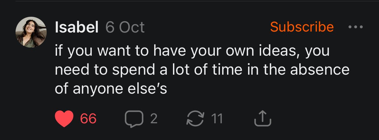The image size is (379, 140).
Task: Click the restack count showing 11
Action: [x=217, y=119]
